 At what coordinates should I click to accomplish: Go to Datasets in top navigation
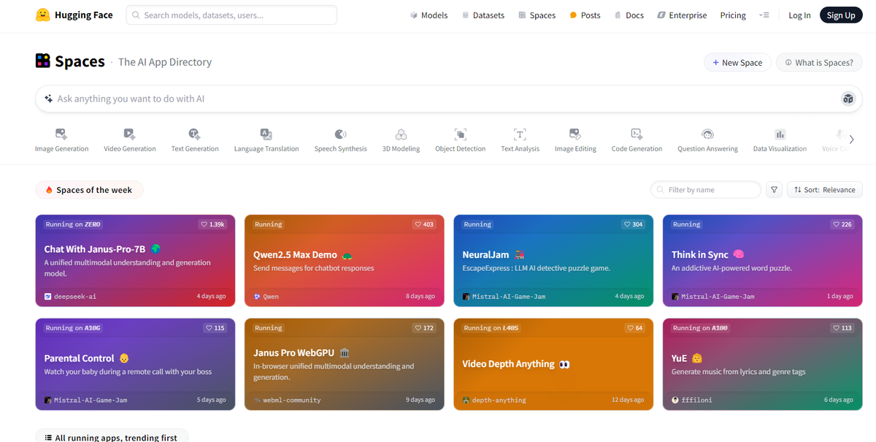[483, 15]
